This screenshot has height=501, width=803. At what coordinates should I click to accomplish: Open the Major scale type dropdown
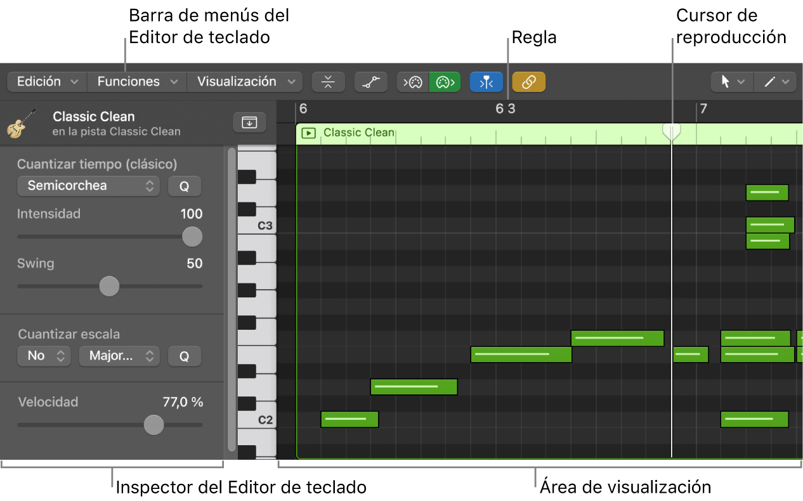[x=119, y=356]
